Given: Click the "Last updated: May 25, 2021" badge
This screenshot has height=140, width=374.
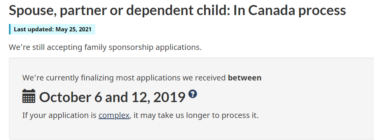Looking at the screenshot, I should [52, 29].
